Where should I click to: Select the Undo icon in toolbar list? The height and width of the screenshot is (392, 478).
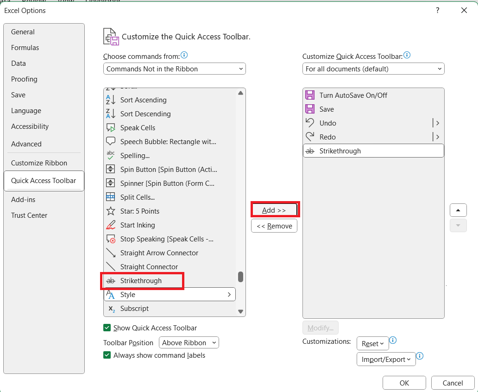pos(310,123)
